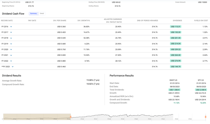Click the SPY.US column label
210x124 pixels.
click(x=200, y=80)
